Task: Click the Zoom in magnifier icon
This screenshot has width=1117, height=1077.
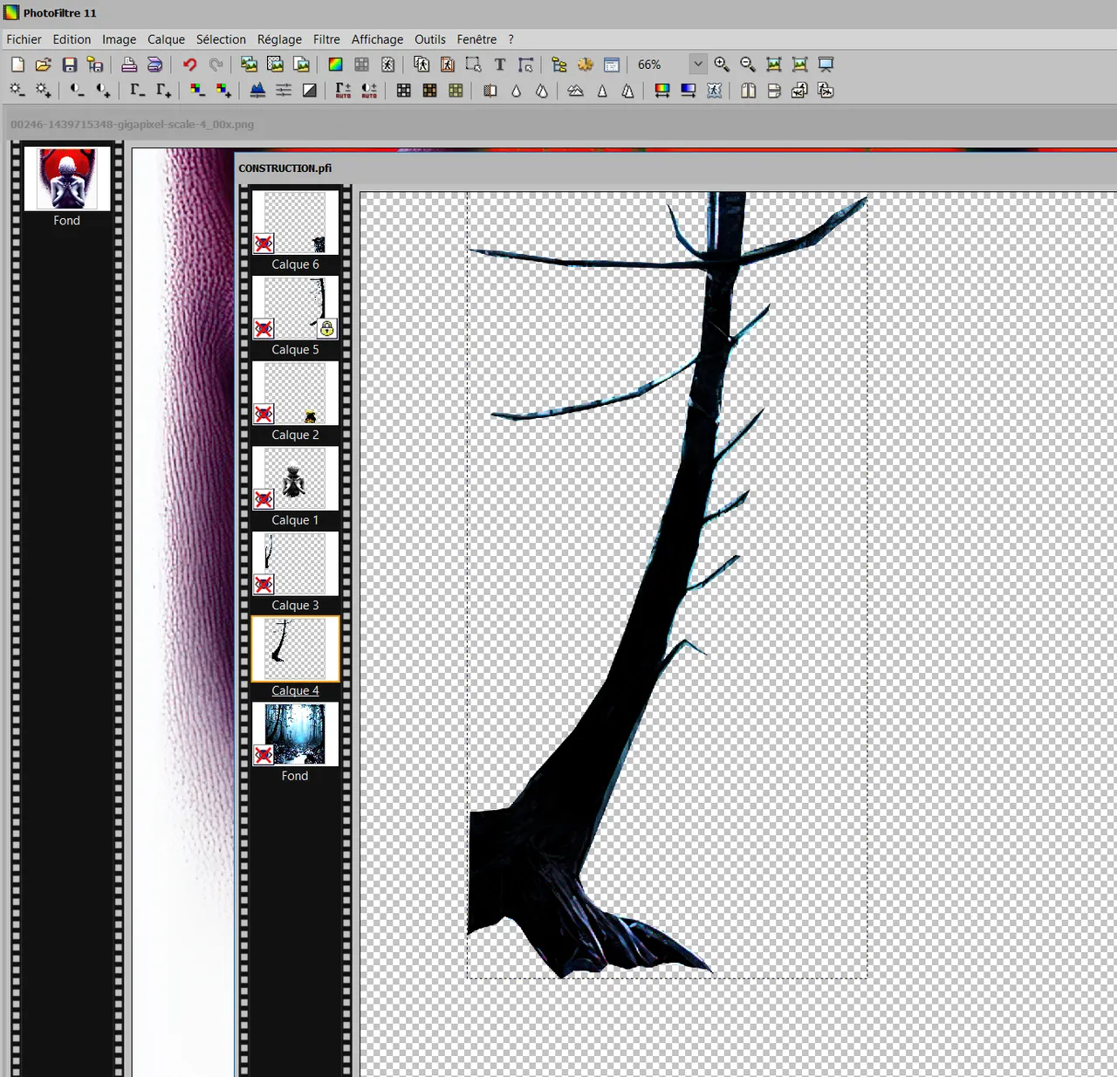Action: click(722, 65)
